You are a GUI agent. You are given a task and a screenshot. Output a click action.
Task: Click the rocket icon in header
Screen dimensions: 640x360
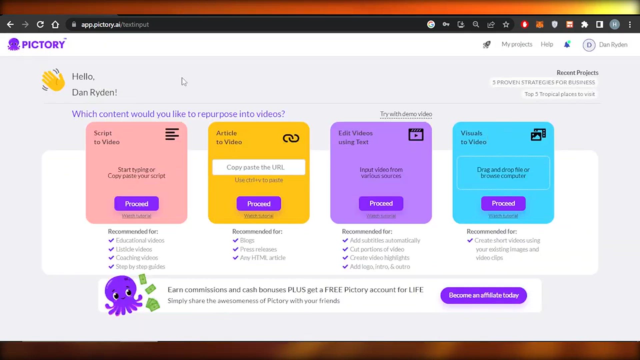point(487,44)
